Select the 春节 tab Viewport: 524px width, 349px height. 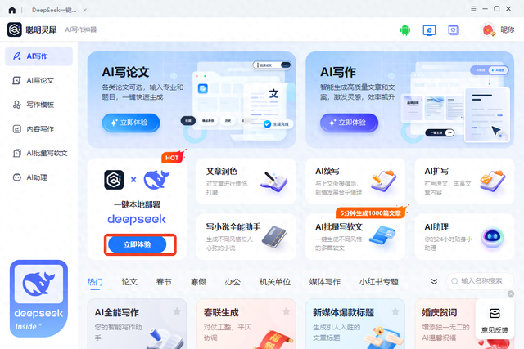[164, 282]
